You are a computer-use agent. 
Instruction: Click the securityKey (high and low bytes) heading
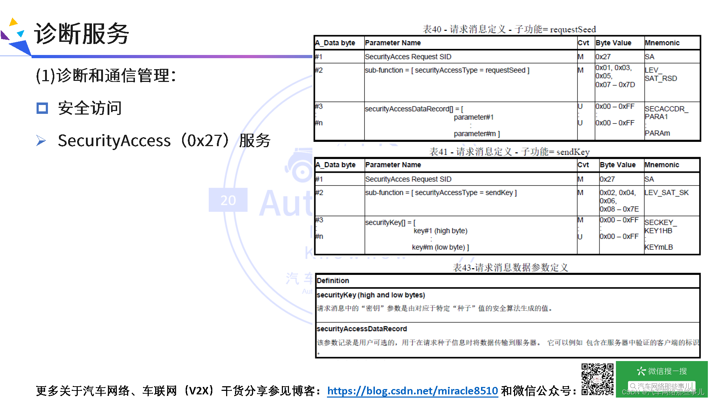pos(370,295)
